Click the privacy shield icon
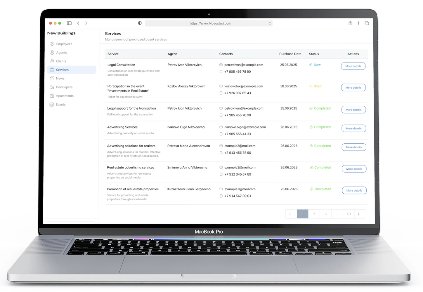Image resolution: width=423 pixels, height=292 pixels. 140,23
